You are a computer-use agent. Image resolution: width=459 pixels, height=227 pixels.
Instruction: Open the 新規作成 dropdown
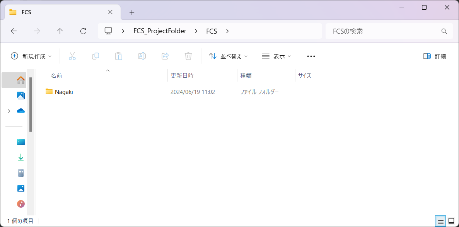pyautogui.click(x=31, y=56)
